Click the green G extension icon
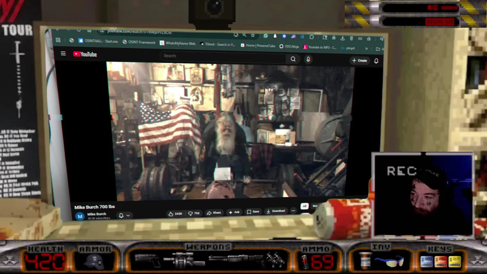The height and width of the screenshot is (274, 487). (x=266, y=36)
